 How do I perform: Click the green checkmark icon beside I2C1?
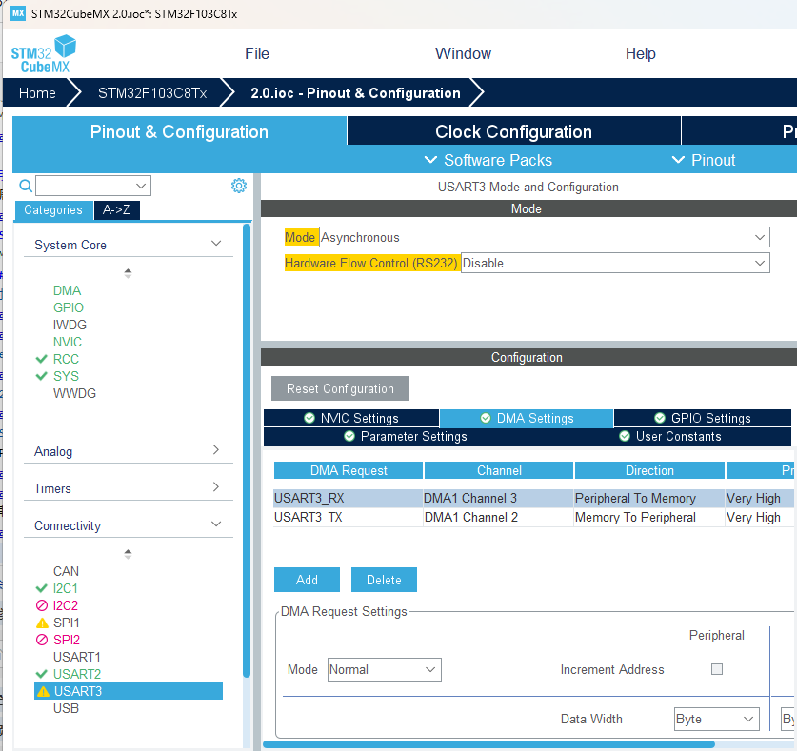[x=41, y=588]
